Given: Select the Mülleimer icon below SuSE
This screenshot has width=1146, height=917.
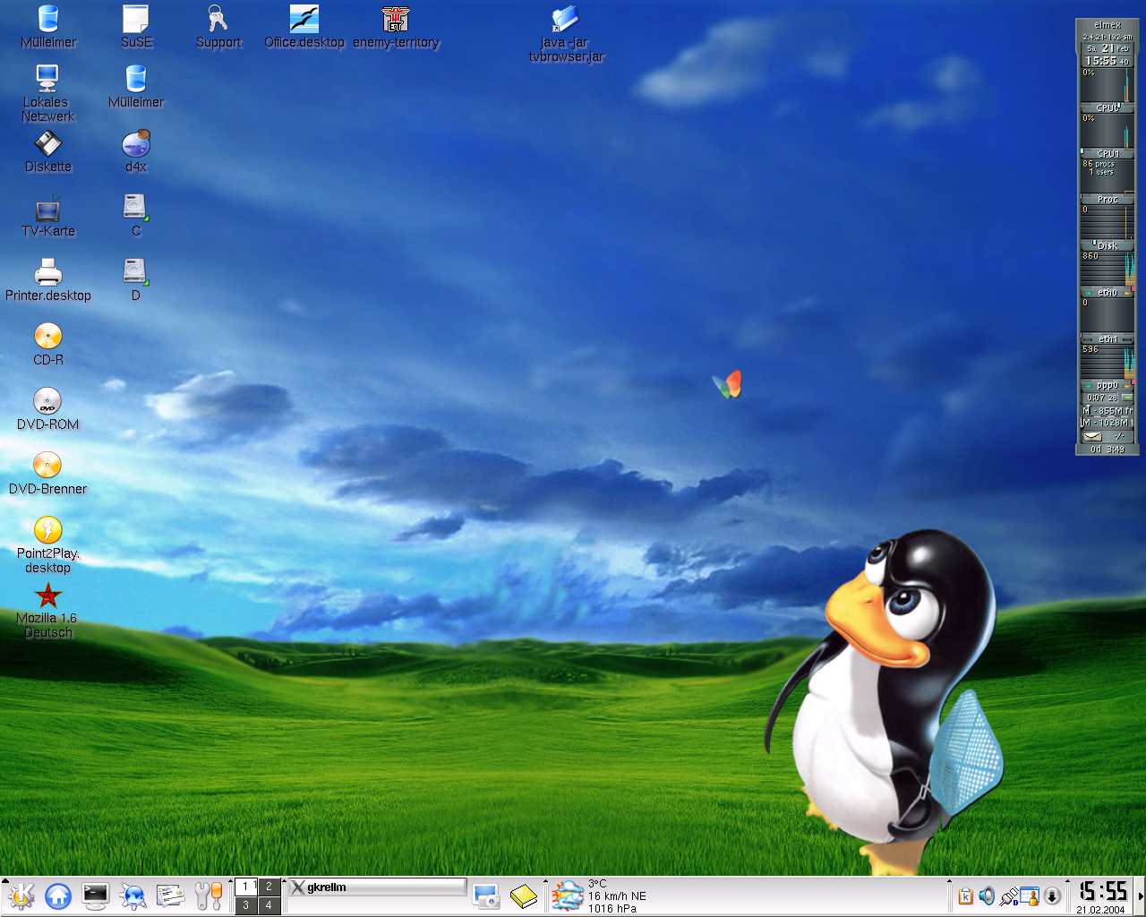Looking at the screenshot, I should point(136,86).
